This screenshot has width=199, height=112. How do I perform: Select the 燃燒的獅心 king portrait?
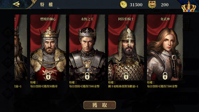tap(48, 48)
